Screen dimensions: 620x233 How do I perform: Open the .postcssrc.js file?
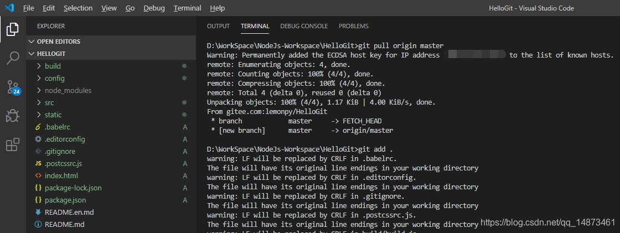tap(111, 163)
